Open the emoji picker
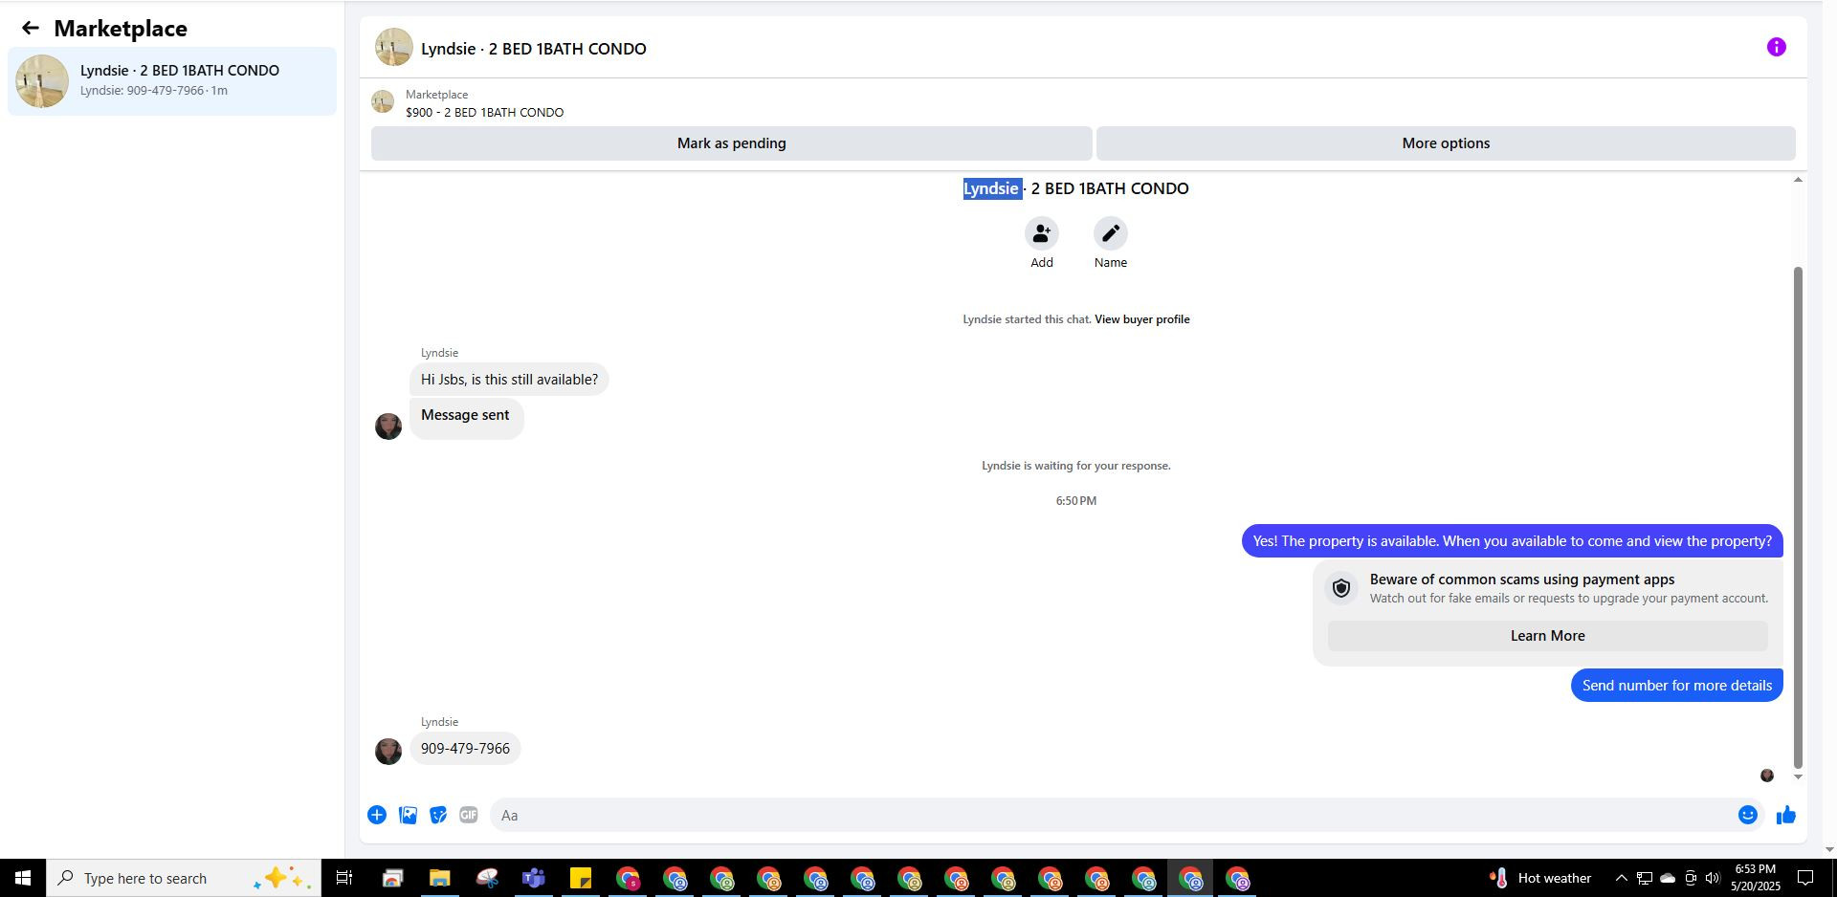The height and width of the screenshot is (897, 1837). click(1747, 815)
